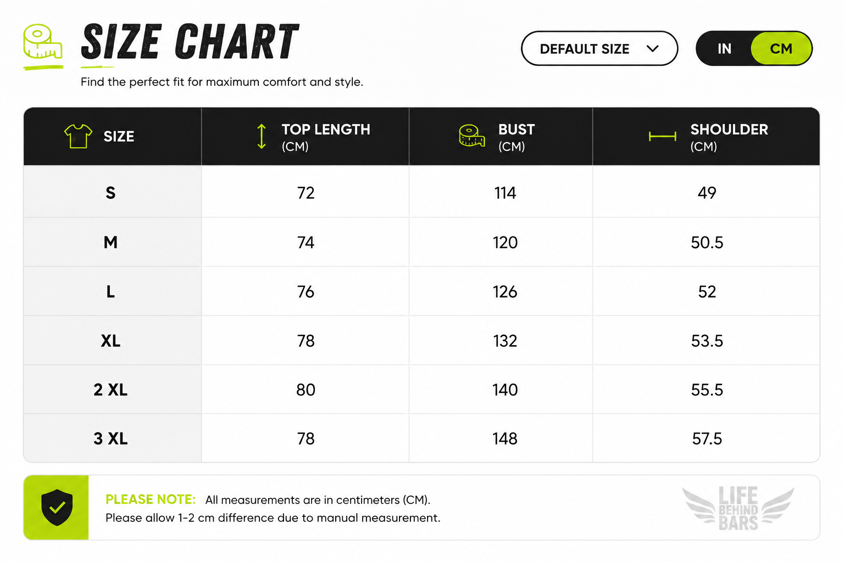The height and width of the screenshot is (562, 844).
Task: Select the 3 XL size row label
Action: (110, 439)
